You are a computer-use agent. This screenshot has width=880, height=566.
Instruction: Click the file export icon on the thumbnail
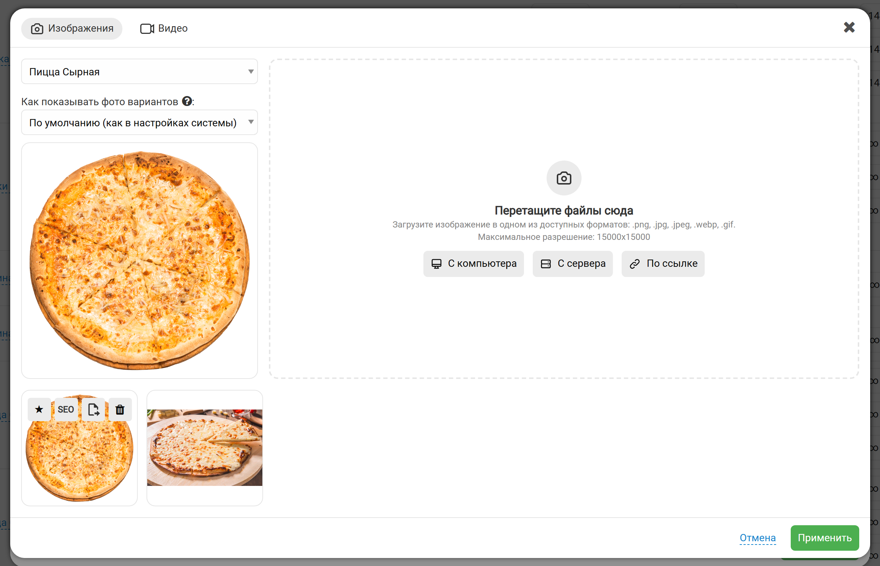point(93,409)
